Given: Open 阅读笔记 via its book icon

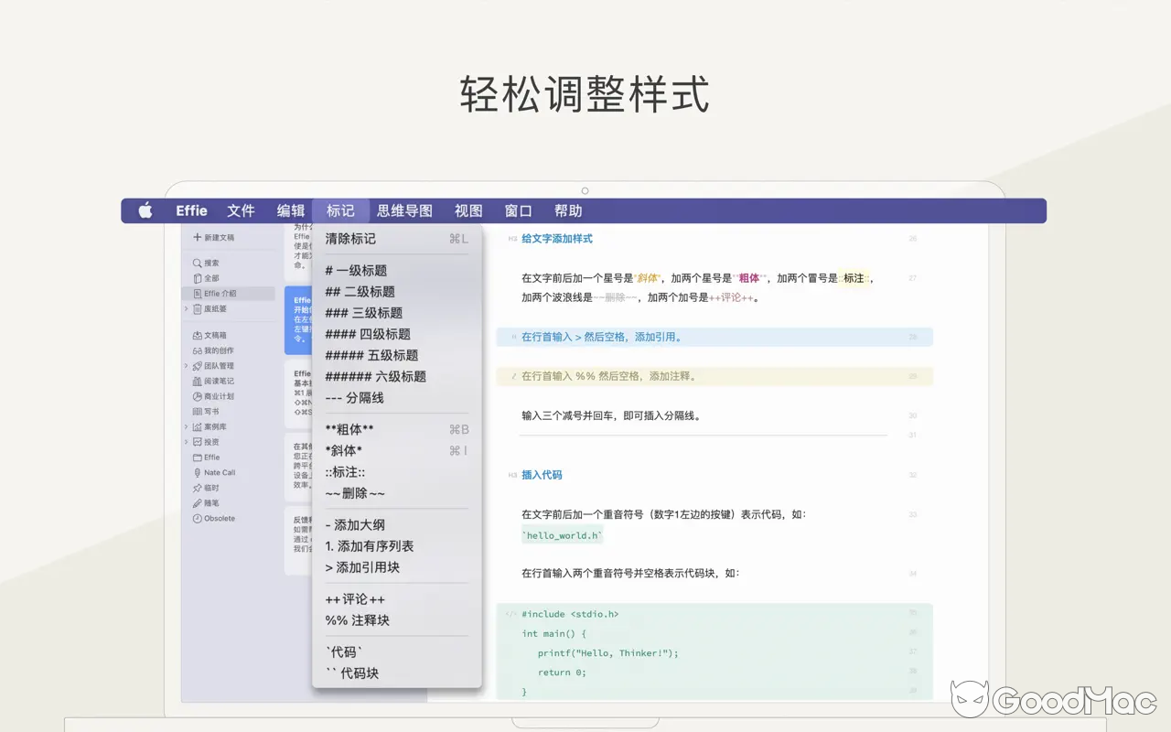Looking at the screenshot, I should click(x=196, y=380).
